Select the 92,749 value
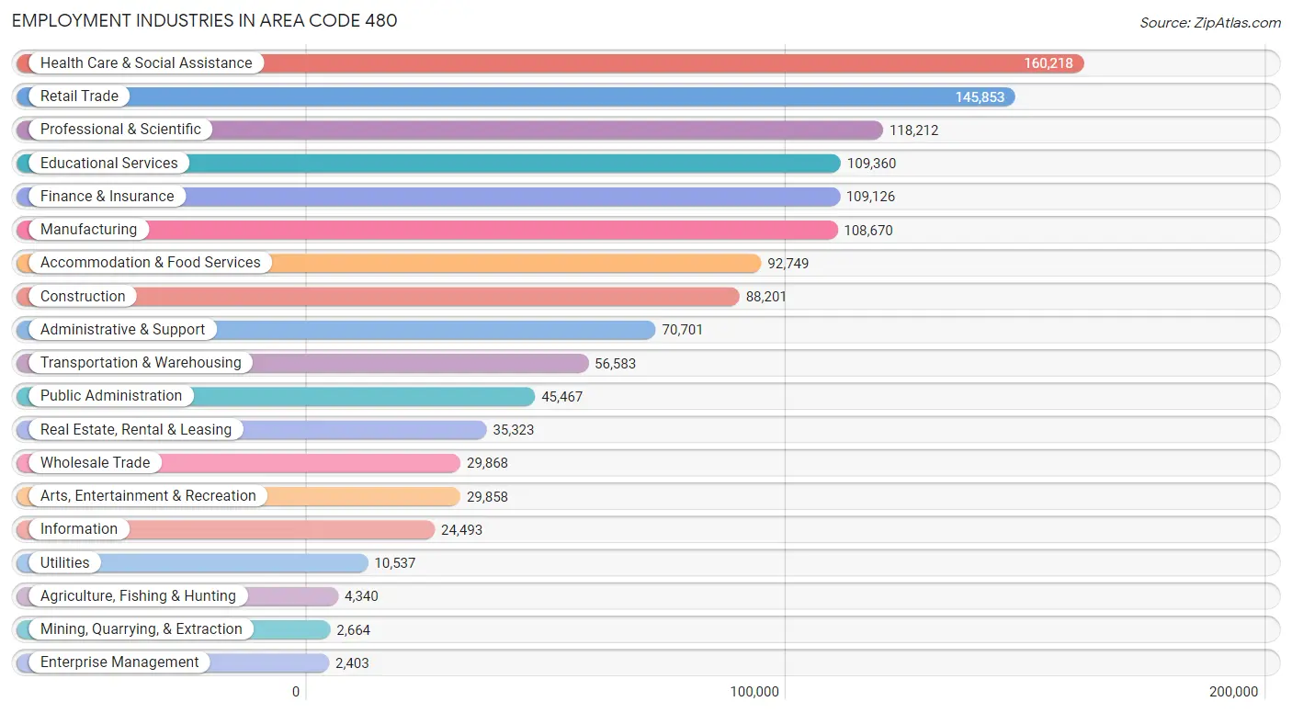The width and height of the screenshot is (1292, 713). [x=788, y=264]
